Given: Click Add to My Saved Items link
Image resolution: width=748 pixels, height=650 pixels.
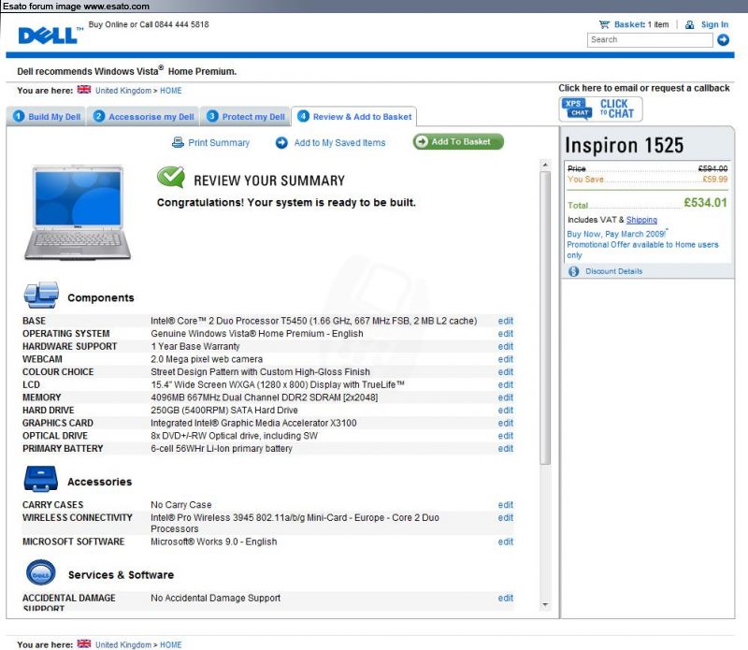Looking at the screenshot, I should coord(339,143).
